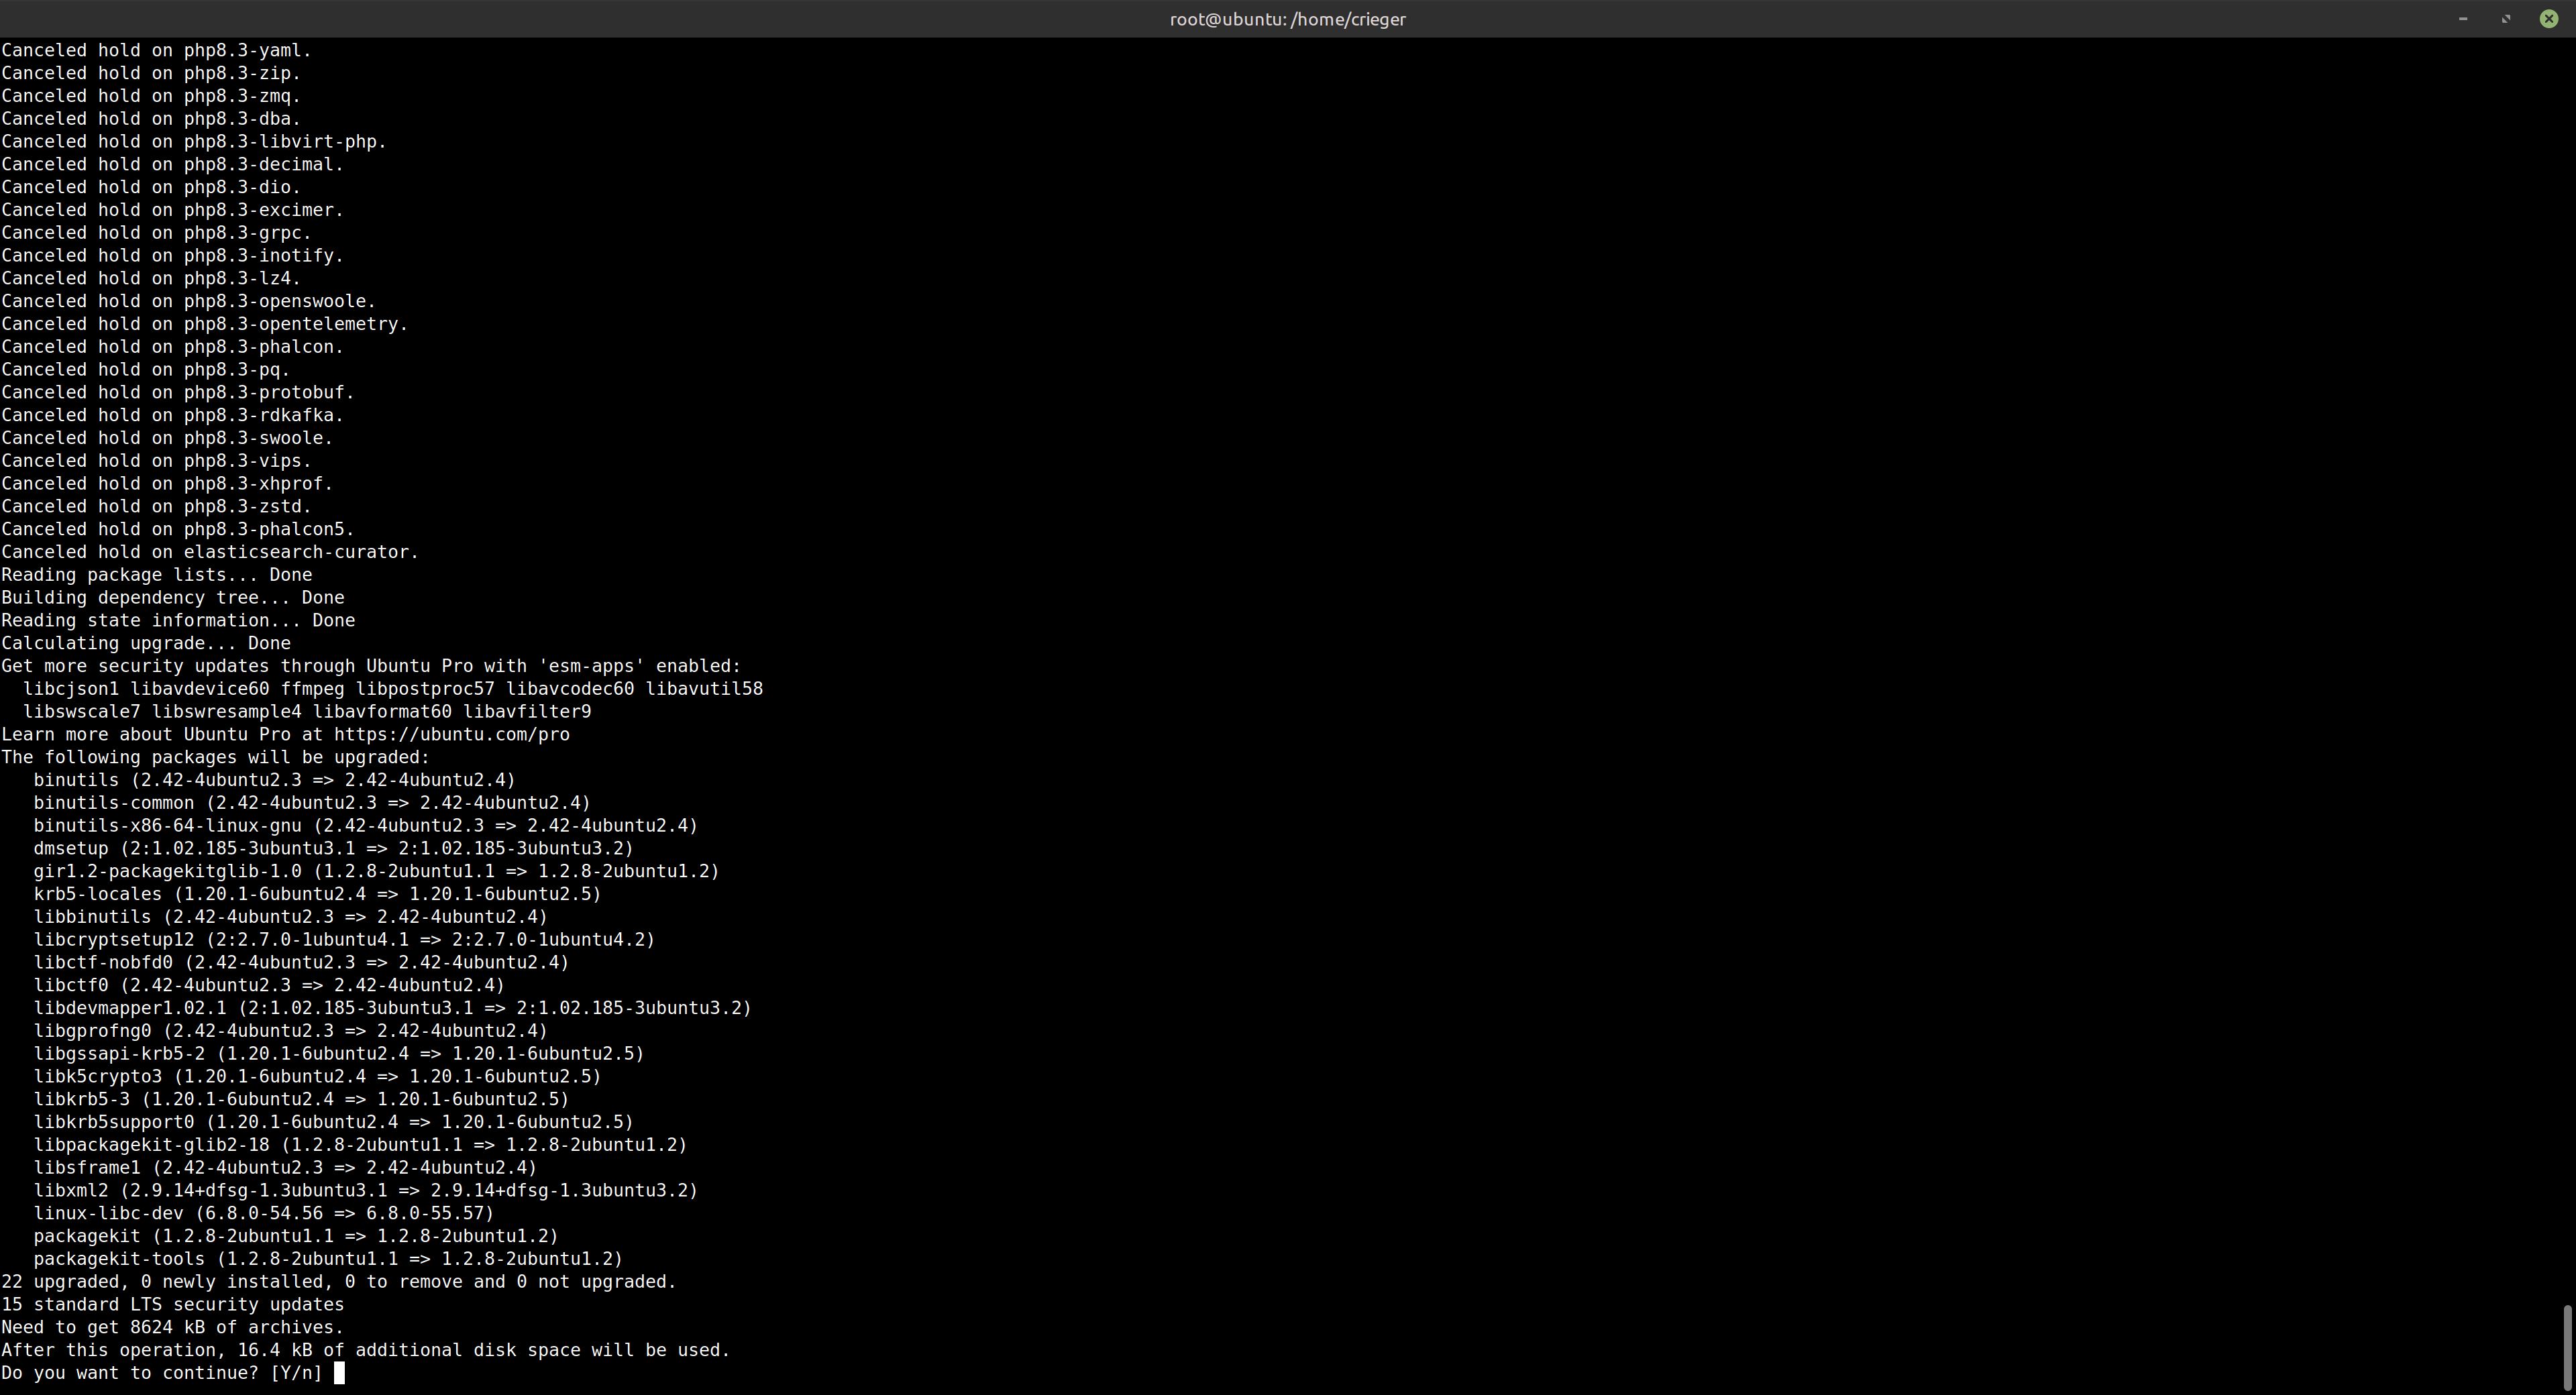Click 'Canceled hold on php8.3-zstd.' line
Image resolution: width=2576 pixels, height=1395 pixels.
click(157, 506)
